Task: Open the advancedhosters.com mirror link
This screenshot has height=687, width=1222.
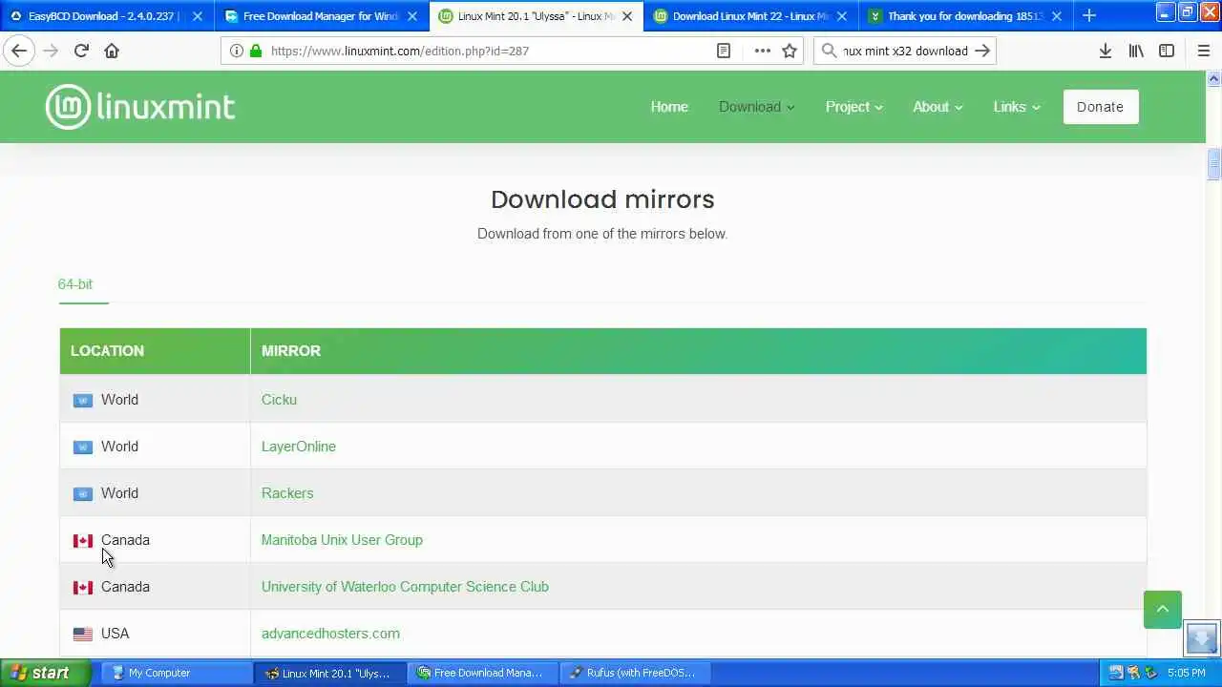Action: (x=330, y=634)
